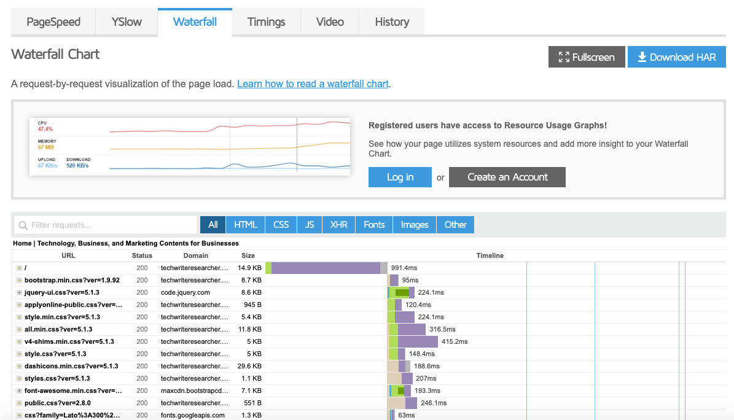The image size is (734, 420).
Task: Click the download arrow icon on Download HAR
Action: pyautogui.click(x=642, y=56)
